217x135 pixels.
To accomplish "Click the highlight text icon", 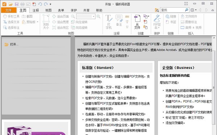I will pyautogui.click(x=127, y=17).
